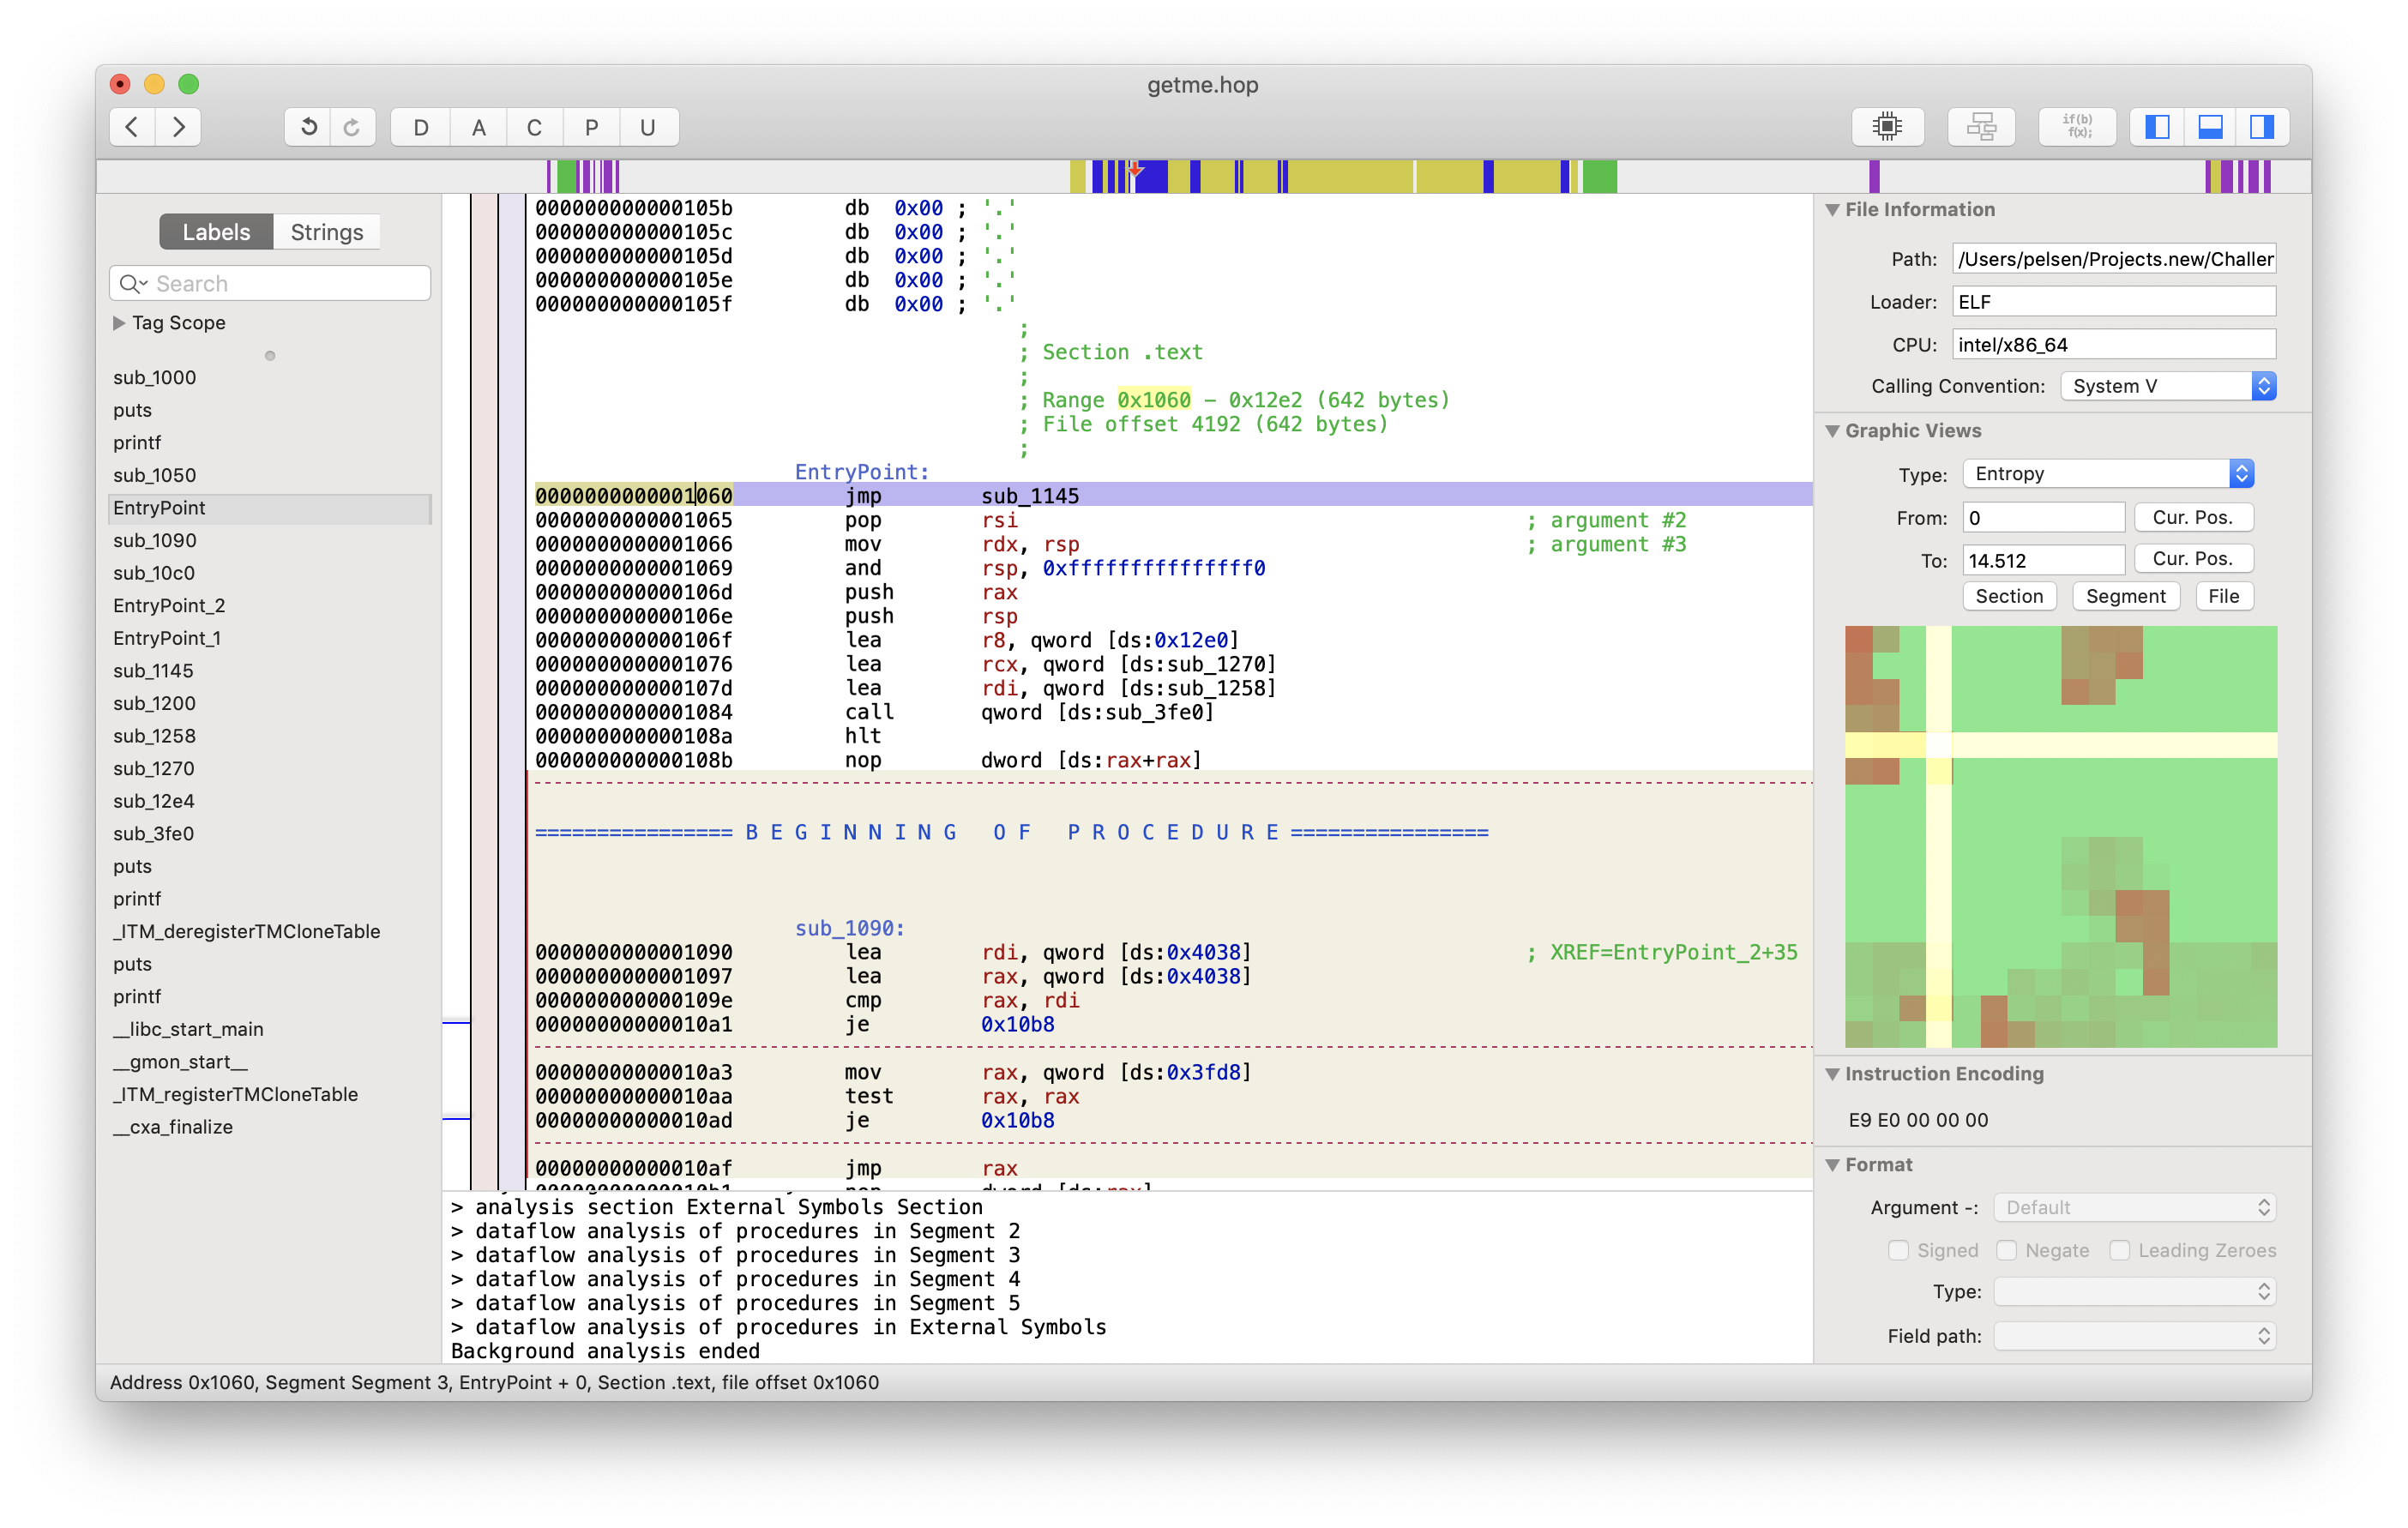The width and height of the screenshot is (2408, 1528).
Task: Enable the Leading Zeroes checkbox
Action: click(x=2119, y=1250)
